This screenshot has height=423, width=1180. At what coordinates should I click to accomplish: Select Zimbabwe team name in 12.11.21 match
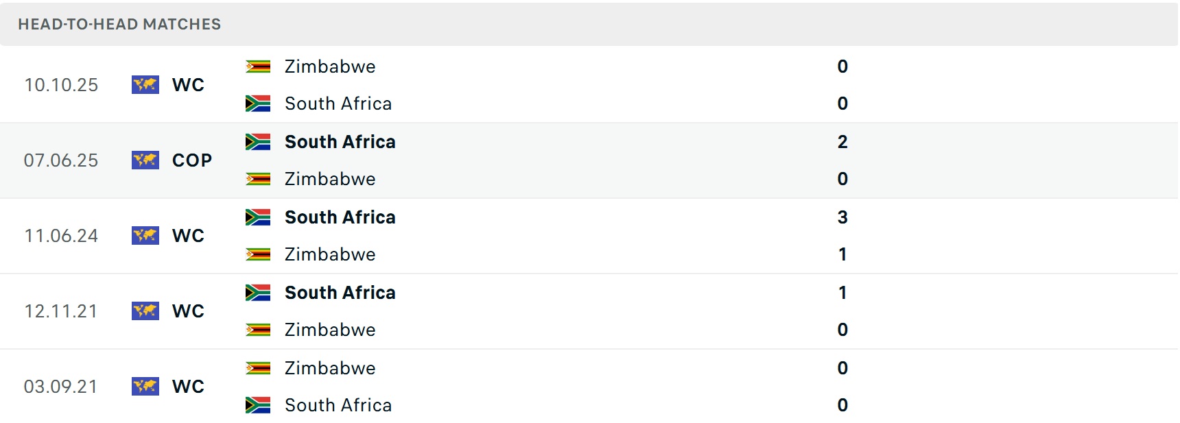coord(330,330)
